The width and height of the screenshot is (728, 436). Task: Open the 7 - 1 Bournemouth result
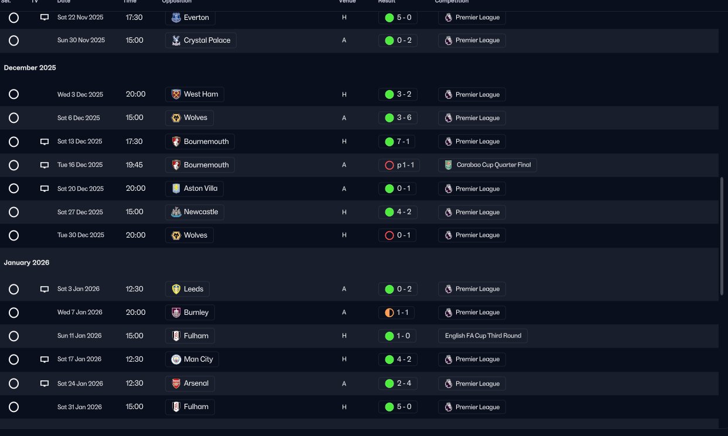[398, 142]
